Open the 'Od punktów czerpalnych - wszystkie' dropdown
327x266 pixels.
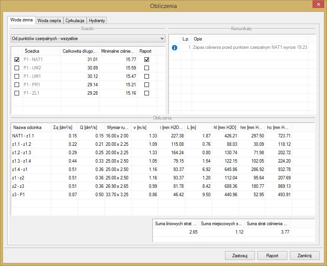(88, 39)
